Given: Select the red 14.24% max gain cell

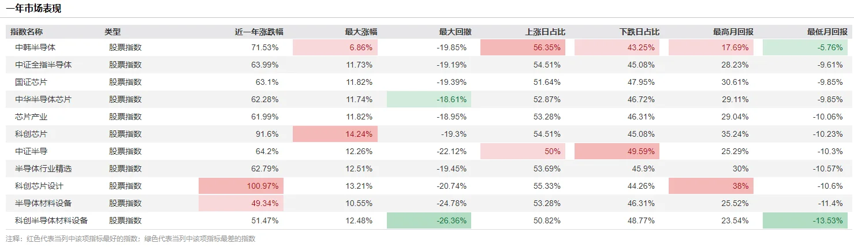Looking at the screenshot, I should click(335, 134).
